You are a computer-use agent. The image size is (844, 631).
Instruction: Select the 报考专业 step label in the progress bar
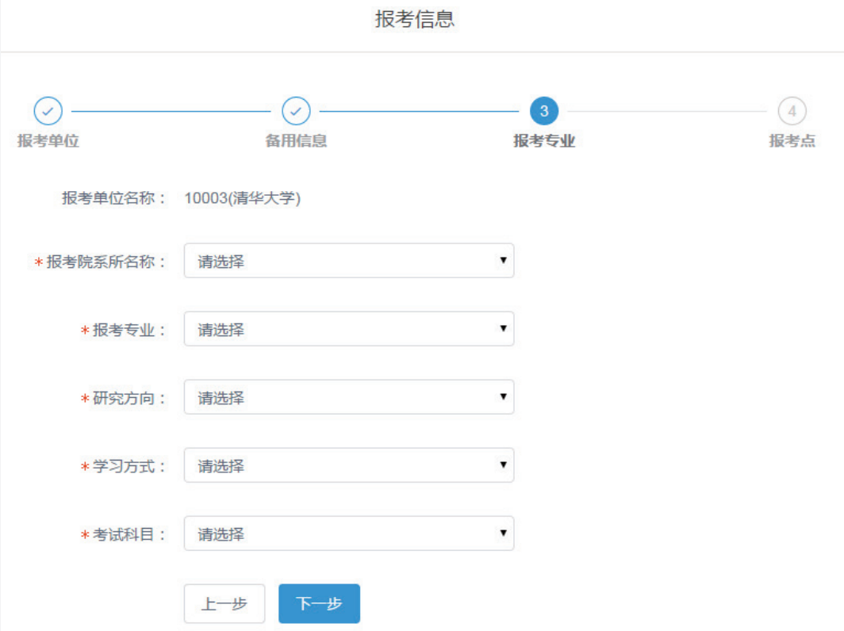tap(543, 141)
